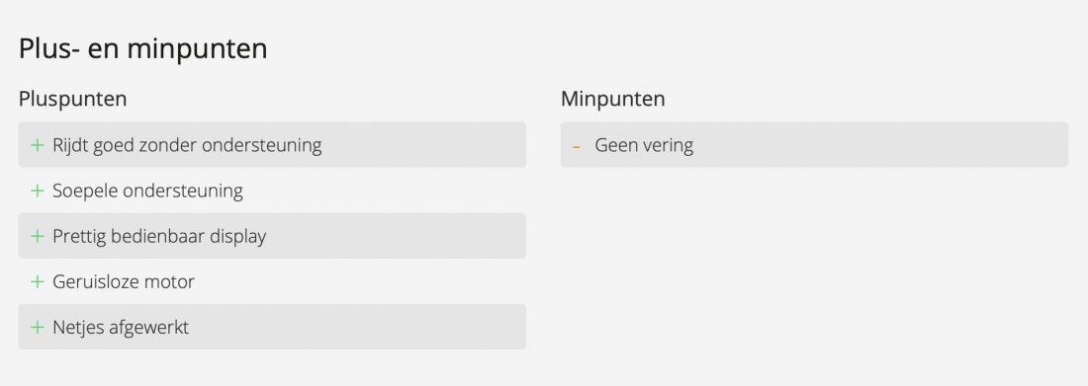This screenshot has height=386, width=1088.
Task: Select the plus icon before Prettig bedienbaar display
Action: tap(38, 236)
